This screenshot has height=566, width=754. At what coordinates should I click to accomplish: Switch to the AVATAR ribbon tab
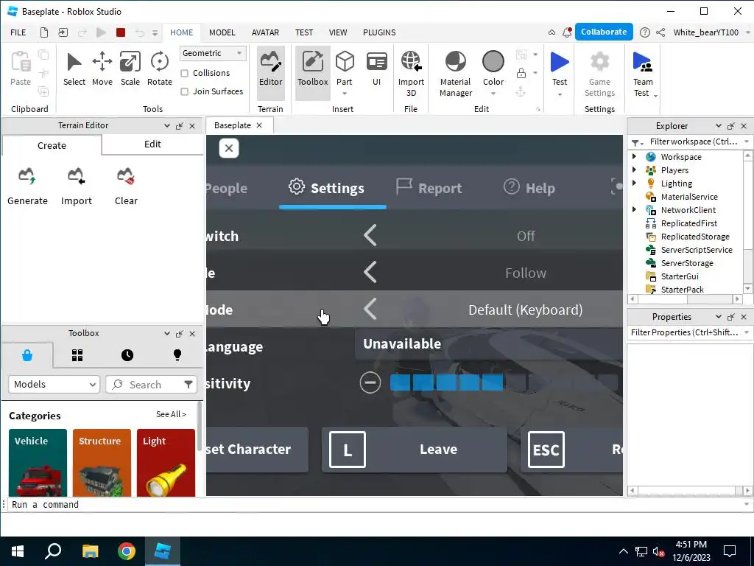265,32
